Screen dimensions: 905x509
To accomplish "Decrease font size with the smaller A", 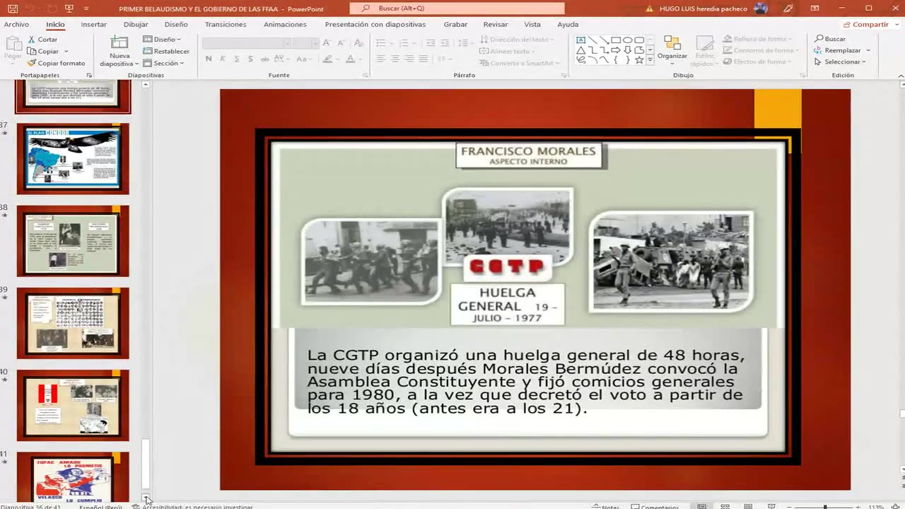I will [x=341, y=43].
